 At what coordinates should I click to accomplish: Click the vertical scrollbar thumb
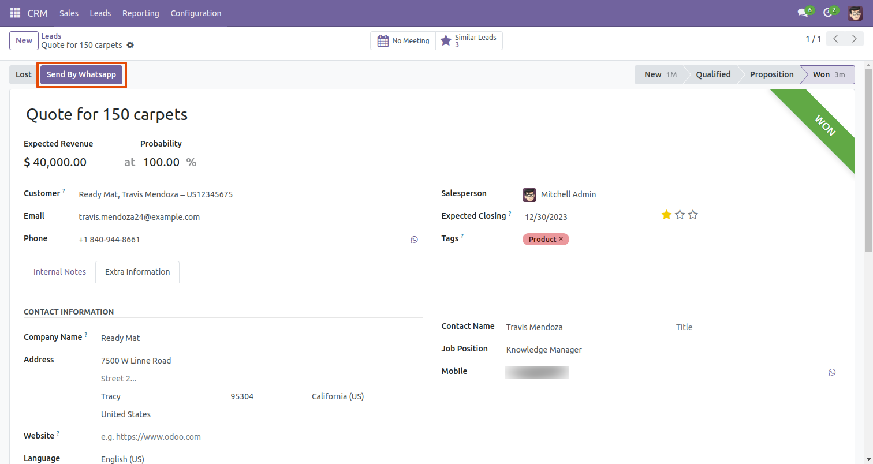click(x=868, y=160)
